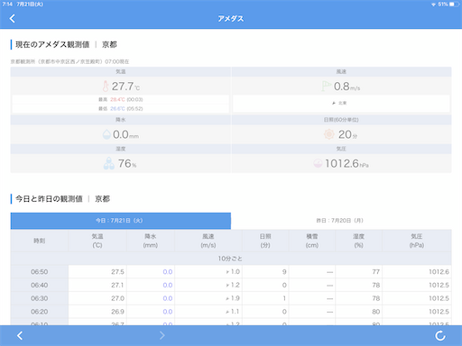462x346 pixels.
Task: Tap the Wi-Fi indicator in the status bar
Action: pos(433,5)
